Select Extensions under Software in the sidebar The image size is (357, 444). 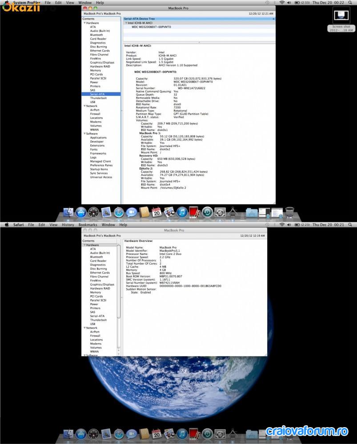[x=97, y=146]
